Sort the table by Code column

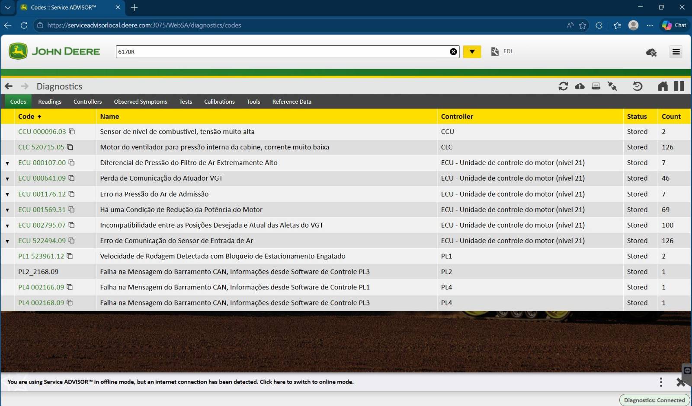[29, 116]
